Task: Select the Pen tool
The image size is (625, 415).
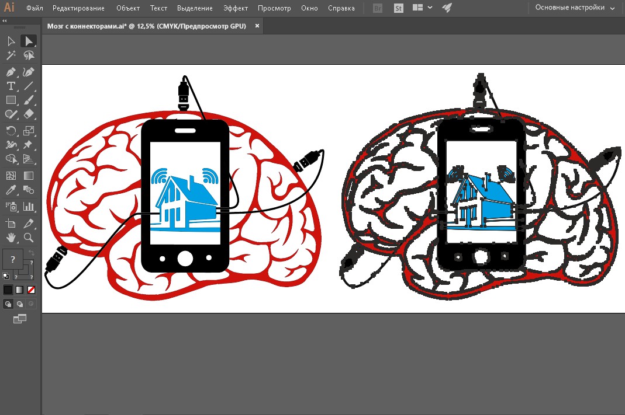Action: pos(11,72)
